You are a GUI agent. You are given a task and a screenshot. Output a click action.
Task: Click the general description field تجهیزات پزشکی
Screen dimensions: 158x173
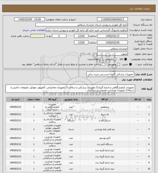pos(110,74)
